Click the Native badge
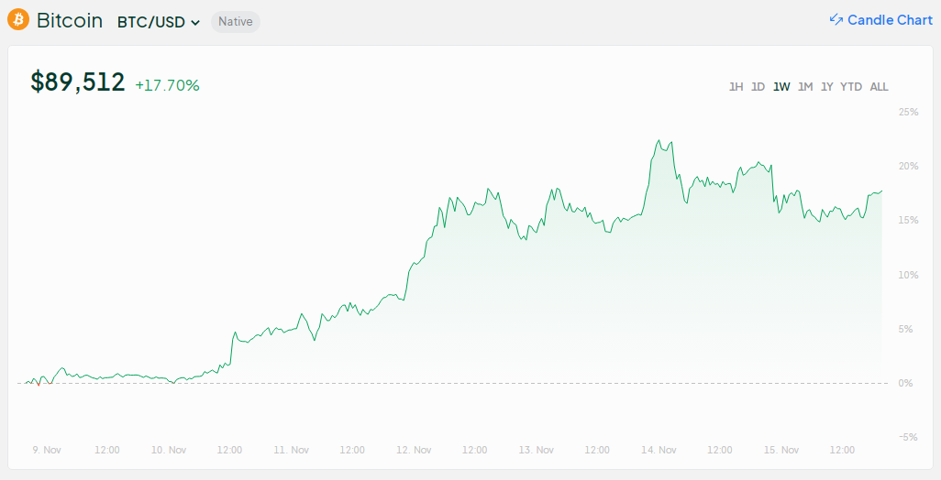 236,22
